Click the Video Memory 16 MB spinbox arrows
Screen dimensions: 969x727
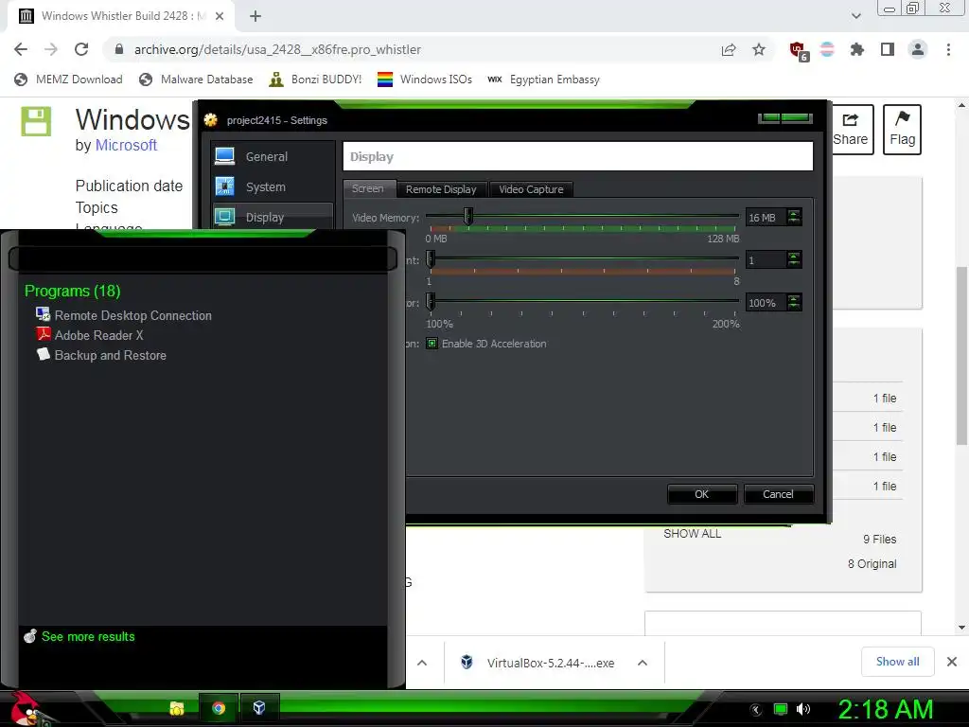coord(794,217)
